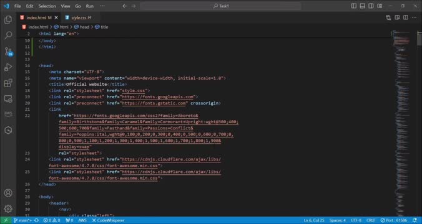422x224 pixels.
Task: Open the Extensions view icon
Action: point(8,83)
